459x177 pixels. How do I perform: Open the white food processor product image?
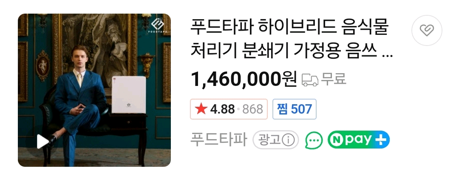129,94
